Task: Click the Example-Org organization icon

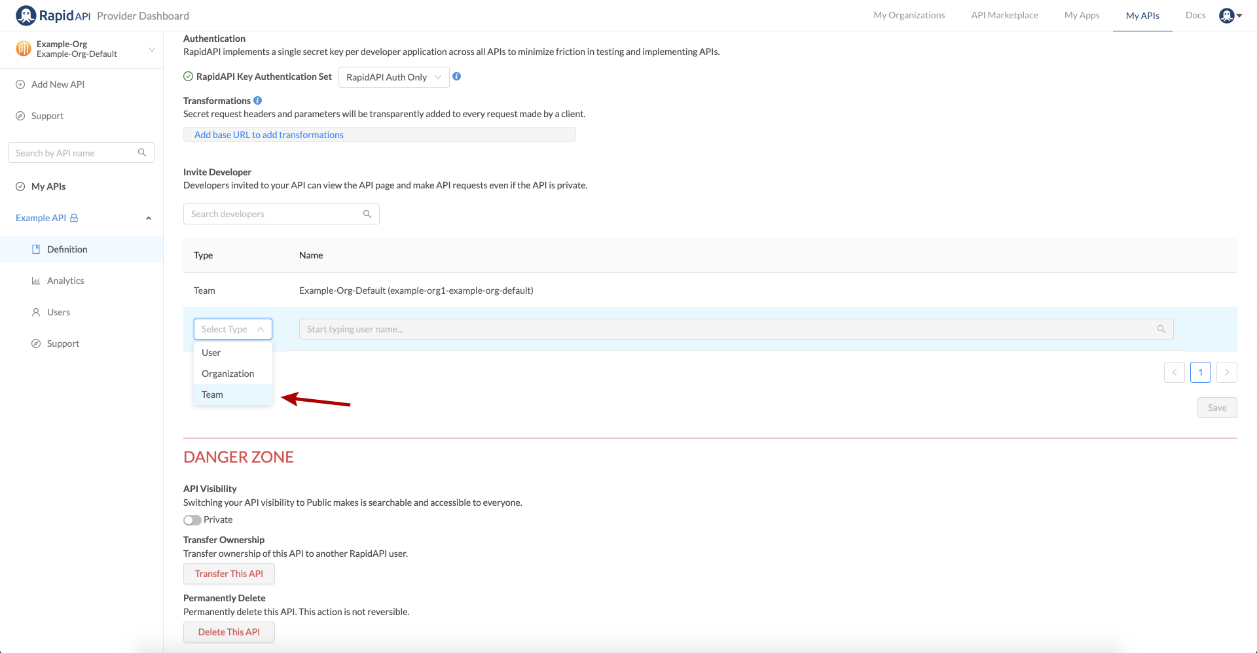Action: (x=24, y=48)
